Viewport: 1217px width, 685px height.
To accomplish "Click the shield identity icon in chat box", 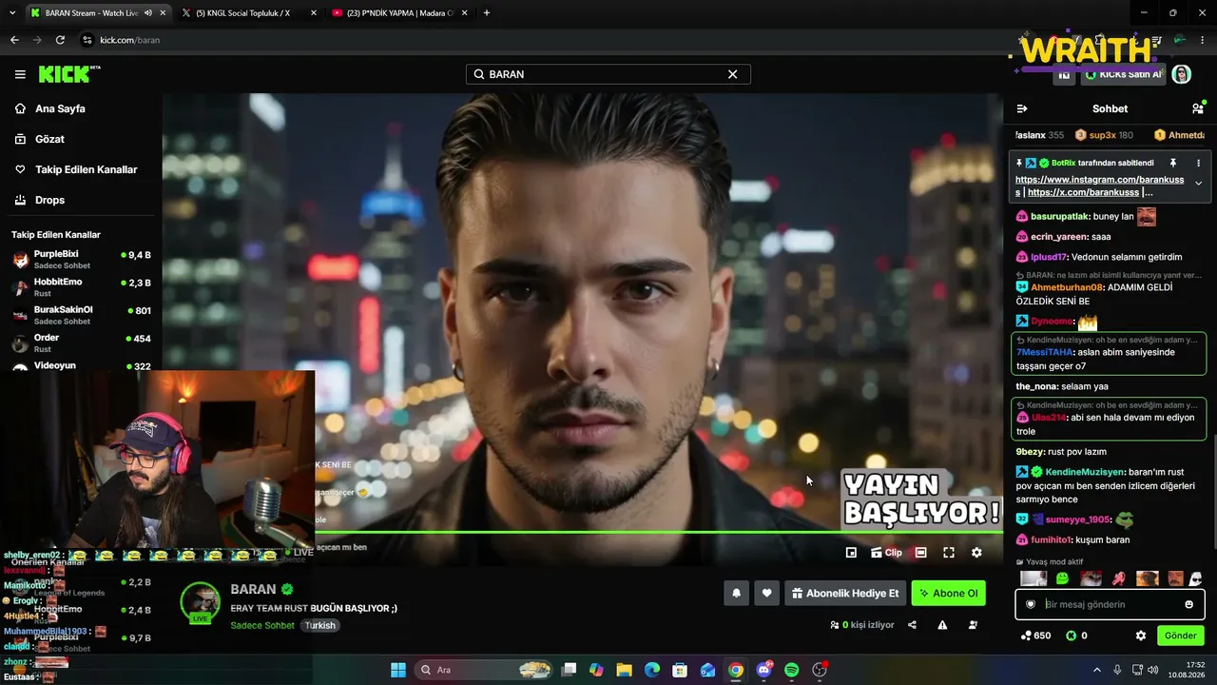I will click(1030, 604).
